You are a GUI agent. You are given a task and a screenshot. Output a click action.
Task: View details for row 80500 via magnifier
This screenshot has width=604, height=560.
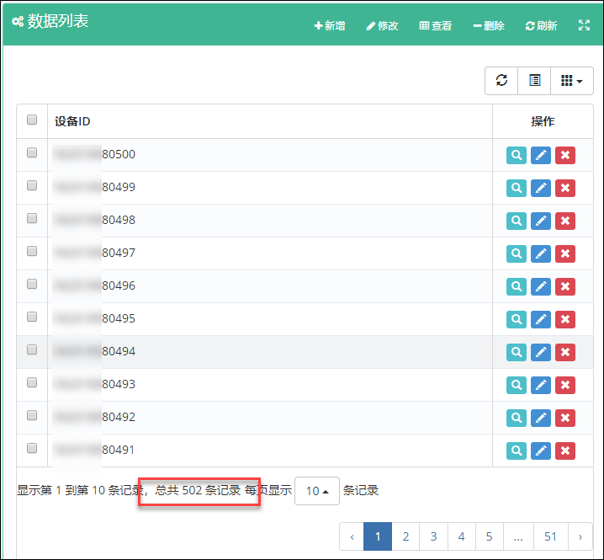517,155
